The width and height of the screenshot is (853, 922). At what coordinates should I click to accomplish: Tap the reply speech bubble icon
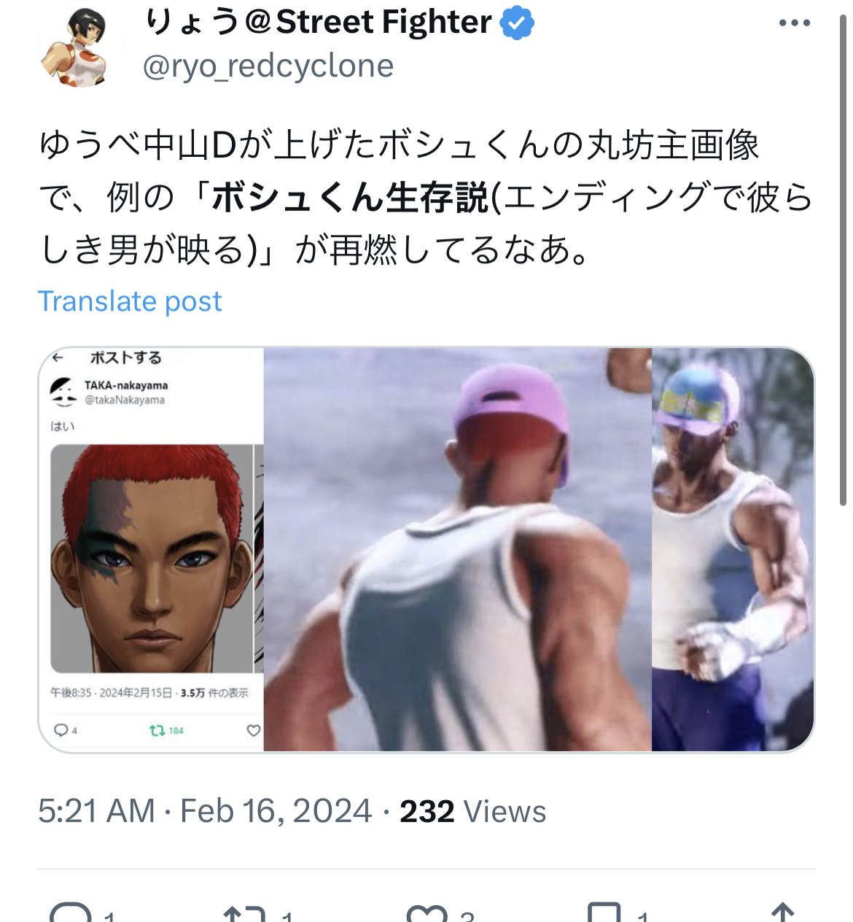71,913
